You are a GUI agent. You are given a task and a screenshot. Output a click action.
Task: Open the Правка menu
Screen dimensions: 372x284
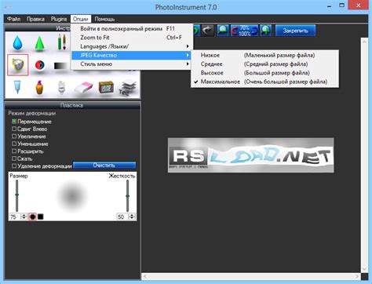point(35,19)
